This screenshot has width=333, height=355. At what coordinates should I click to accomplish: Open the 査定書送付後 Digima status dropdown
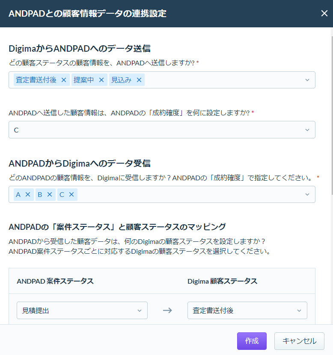[247, 311]
